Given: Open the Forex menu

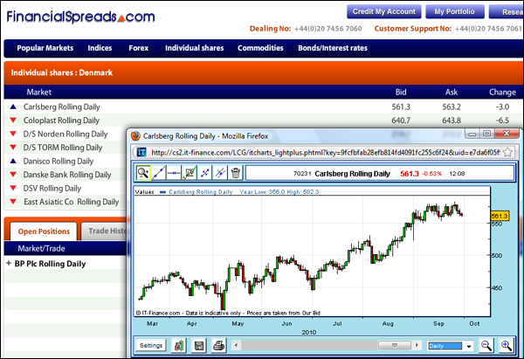Looking at the screenshot, I should (x=138, y=48).
